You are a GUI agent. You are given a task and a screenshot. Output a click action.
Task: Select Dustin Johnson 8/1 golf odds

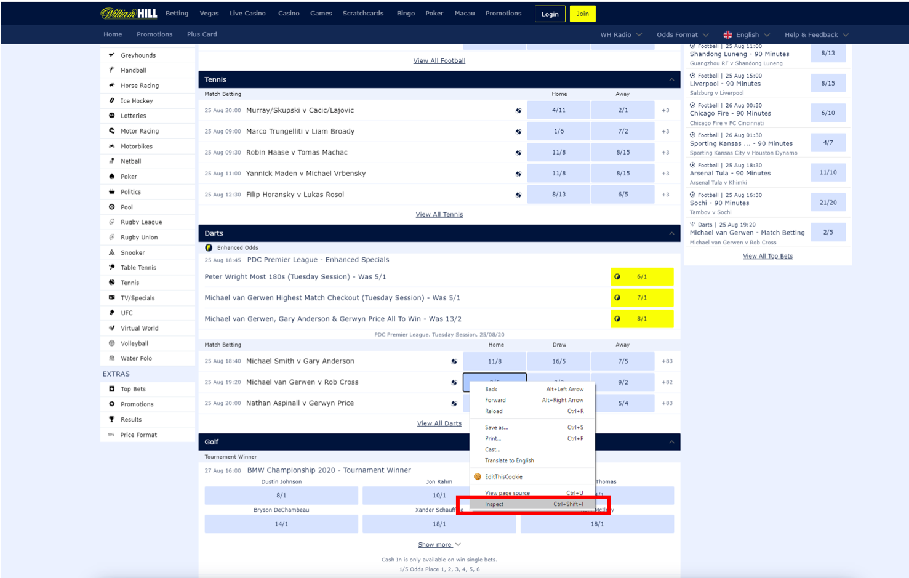[281, 496]
